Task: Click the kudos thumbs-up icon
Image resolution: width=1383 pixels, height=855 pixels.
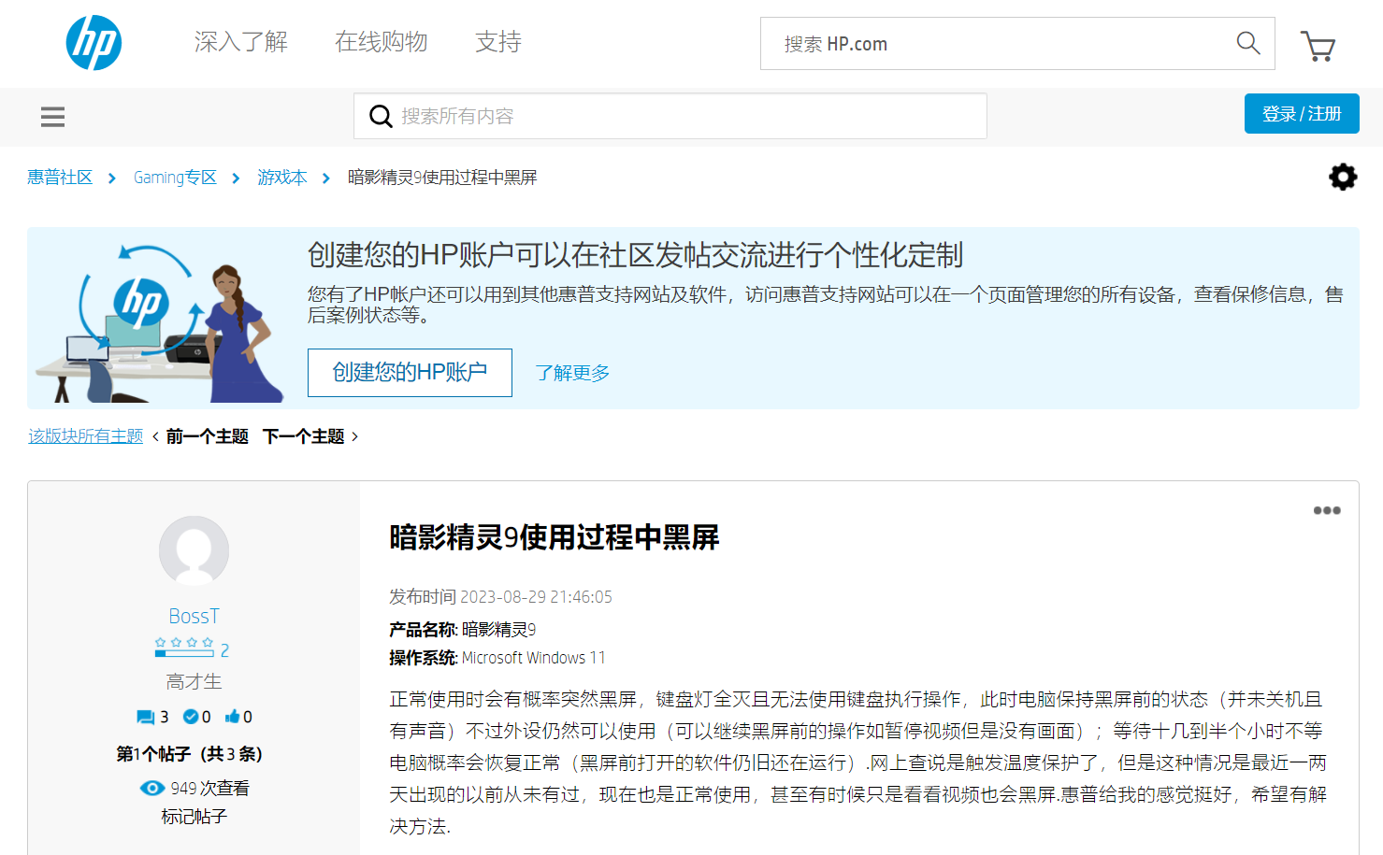Action: point(232,717)
